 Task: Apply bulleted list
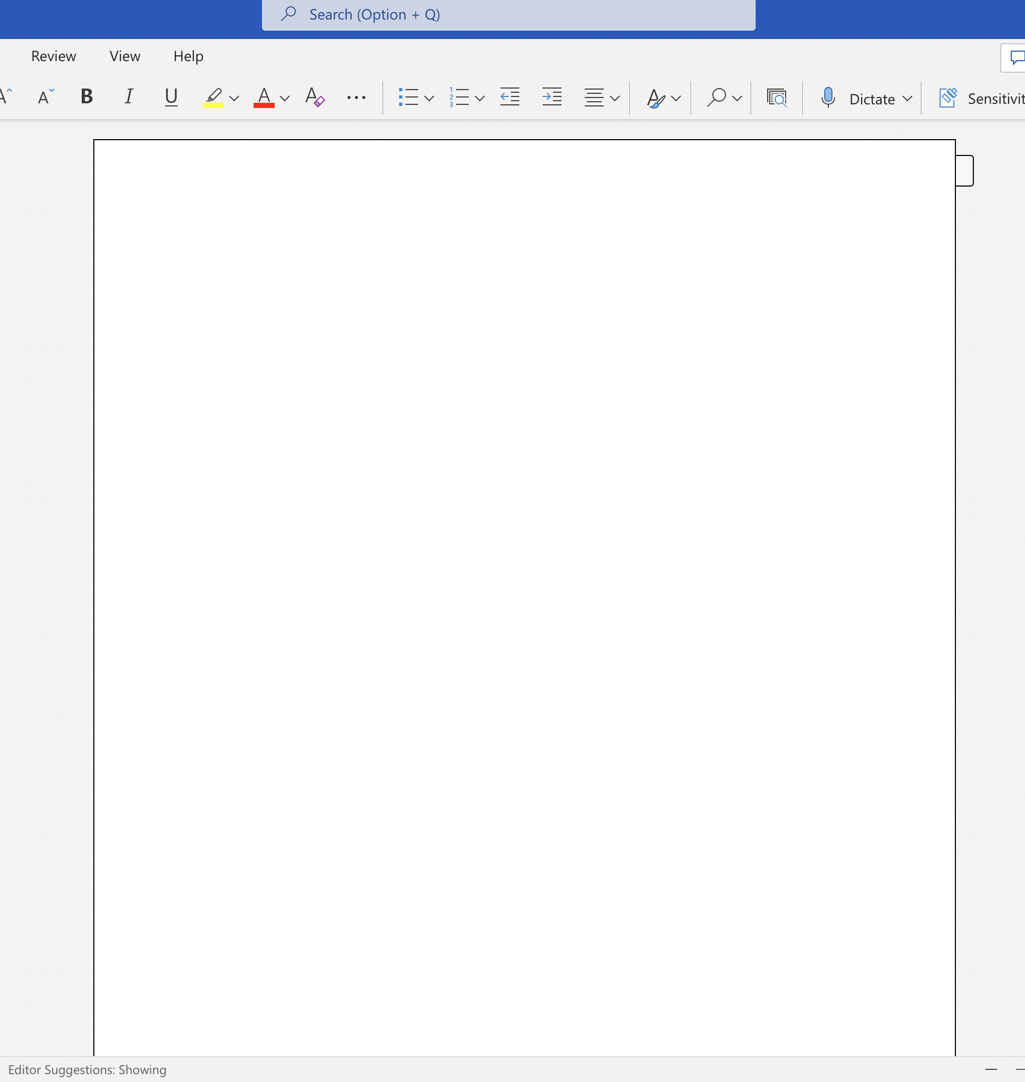click(409, 97)
